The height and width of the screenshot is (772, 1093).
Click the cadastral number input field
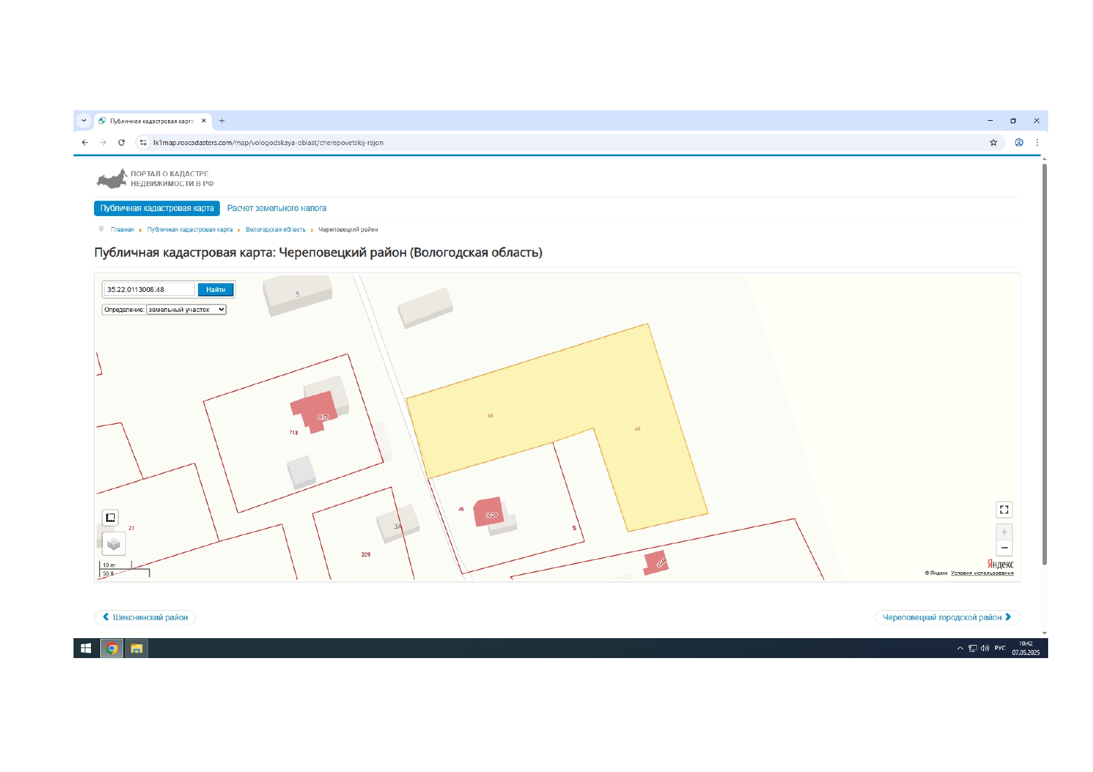pyautogui.click(x=149, y=289)
